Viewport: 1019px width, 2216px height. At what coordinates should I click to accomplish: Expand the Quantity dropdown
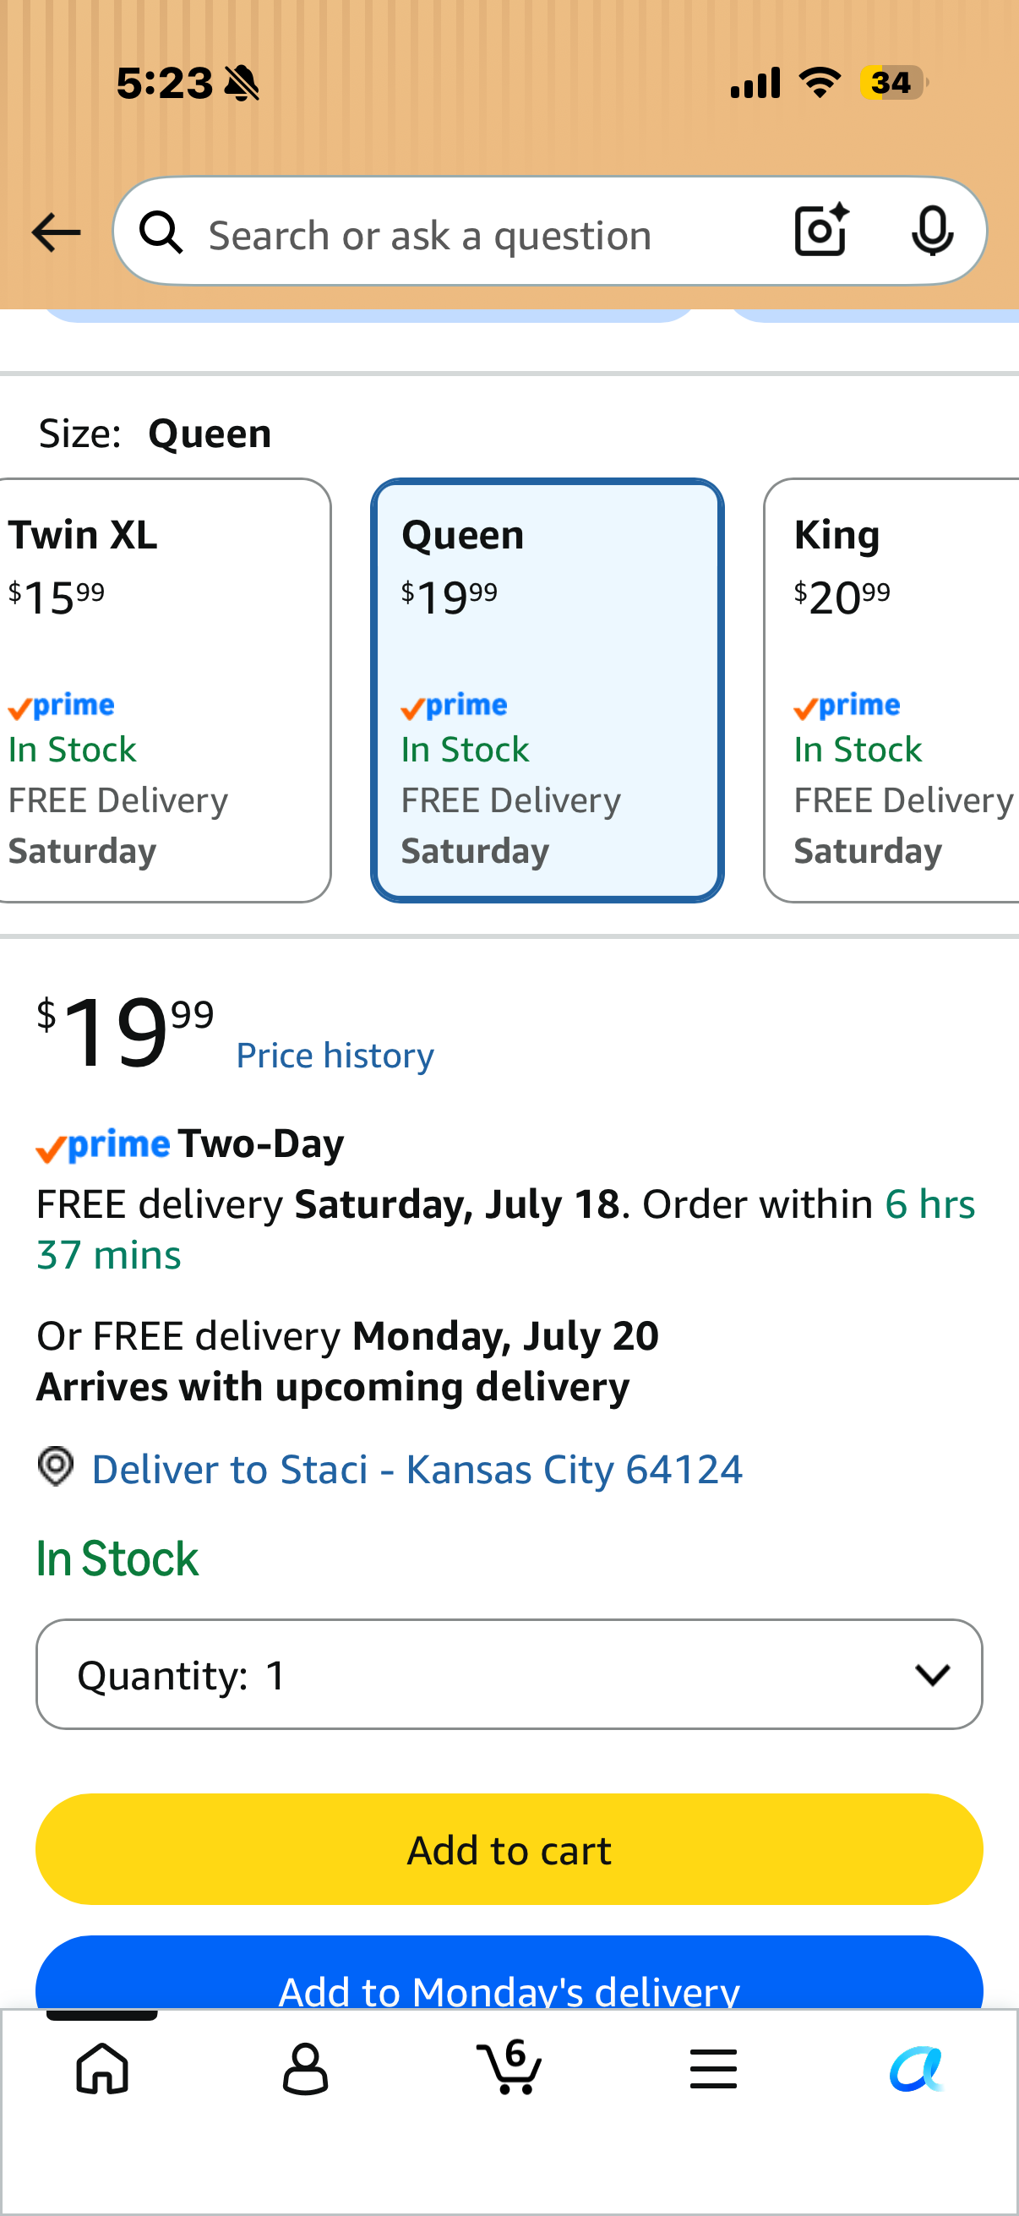pos(509,1674)
